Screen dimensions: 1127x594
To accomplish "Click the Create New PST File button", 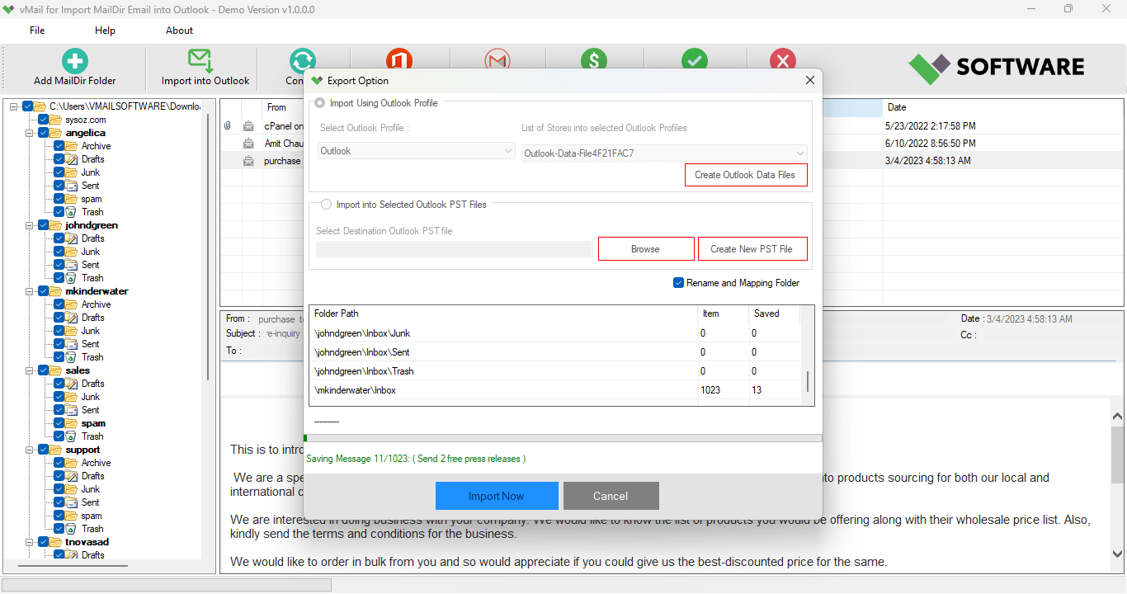I will 752,249.
